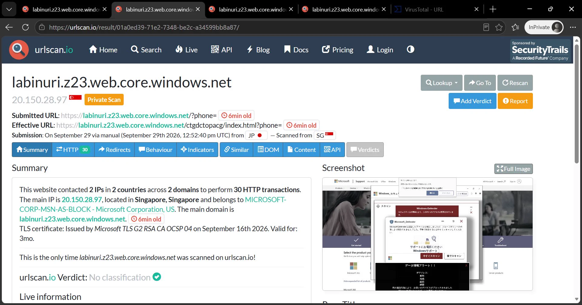The height and width of the screenshot is (305, 582).
Task: Open the Docs navbar link
Action: pos(296,50)
